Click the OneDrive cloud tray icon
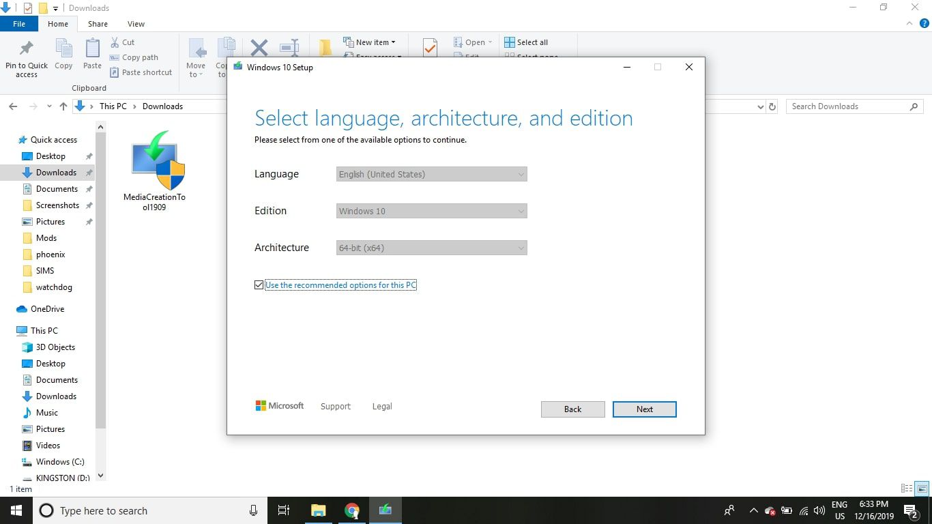Screen dimensions: 932x524 tap(770, 510)
